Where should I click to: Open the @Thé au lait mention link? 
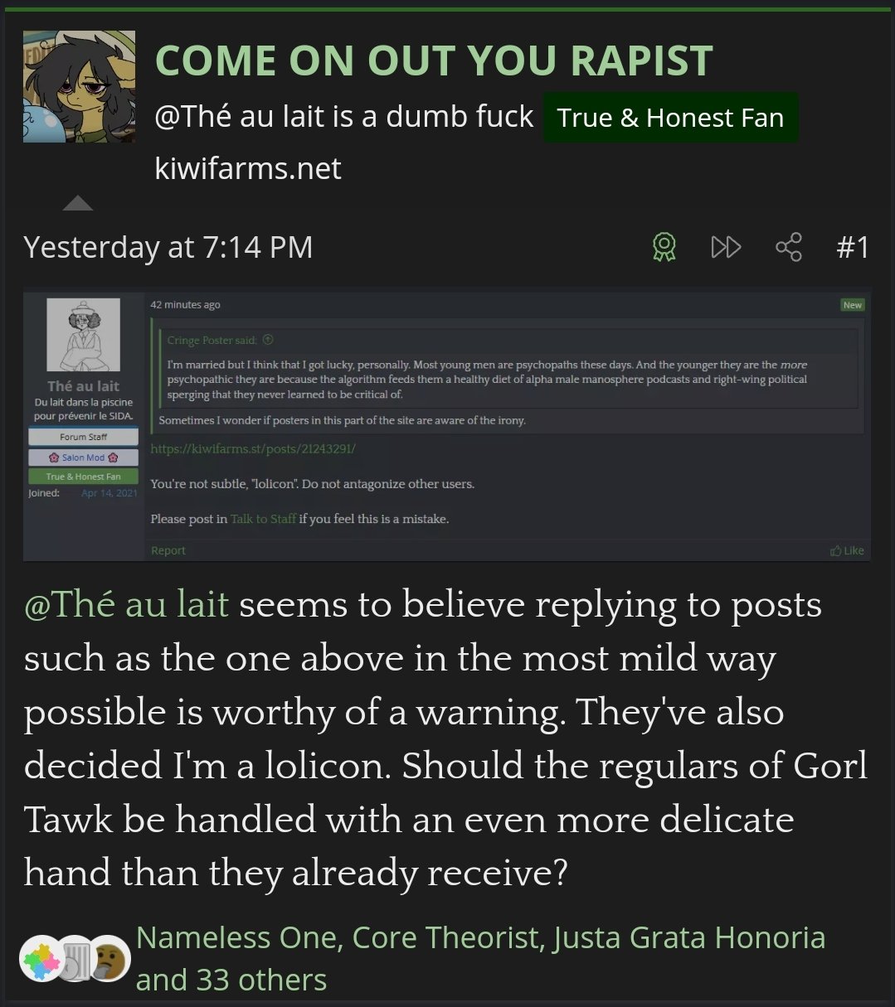pyautogui.click(x=126, y=604)
